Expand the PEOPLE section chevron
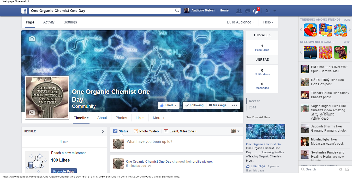352x178 pixels. point(103,131)
